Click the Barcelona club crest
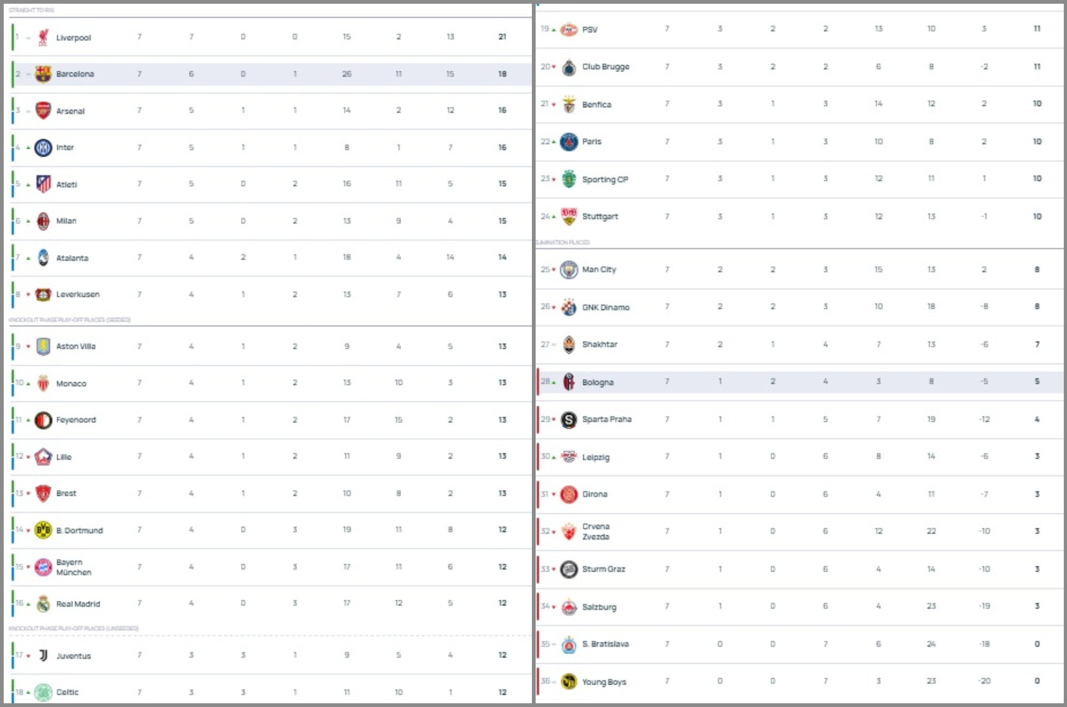 [43, 74]
